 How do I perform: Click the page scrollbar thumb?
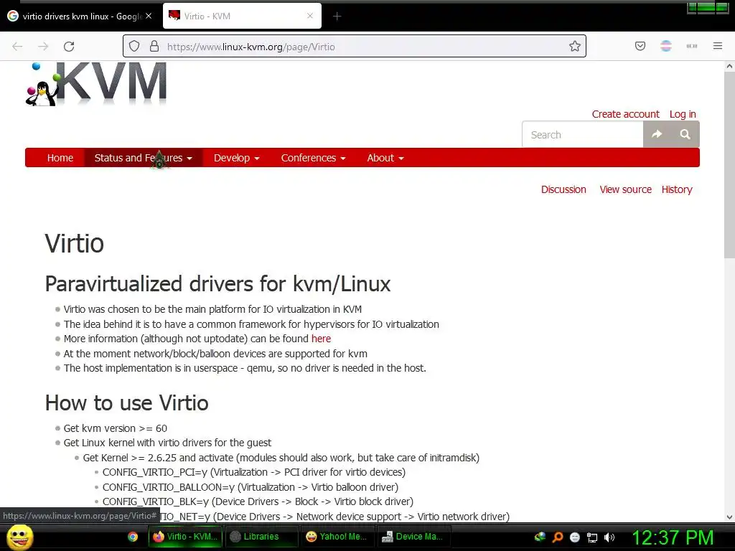729,164
